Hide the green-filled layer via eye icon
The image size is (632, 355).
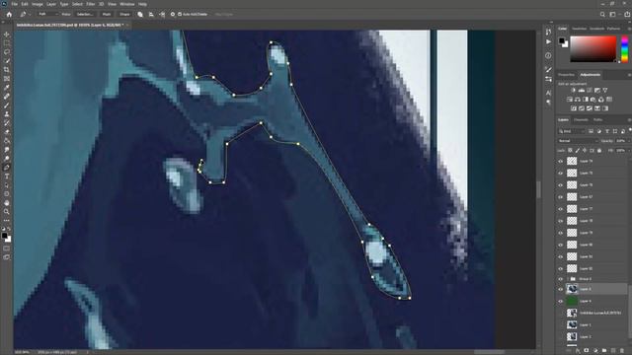pos(560,301)
